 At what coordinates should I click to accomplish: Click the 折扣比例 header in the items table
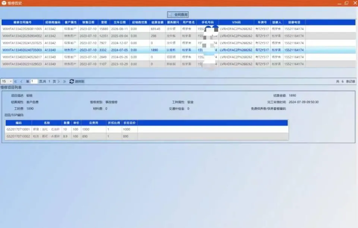click(114, 123)
